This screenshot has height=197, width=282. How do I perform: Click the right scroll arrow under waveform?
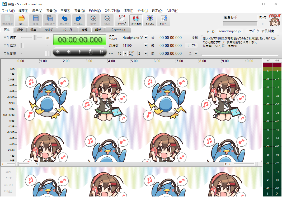point(226,164)
